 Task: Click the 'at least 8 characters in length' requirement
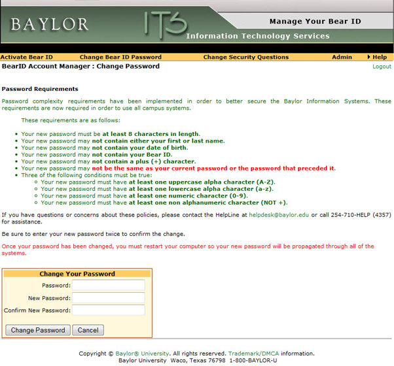(x=151, y=134)
